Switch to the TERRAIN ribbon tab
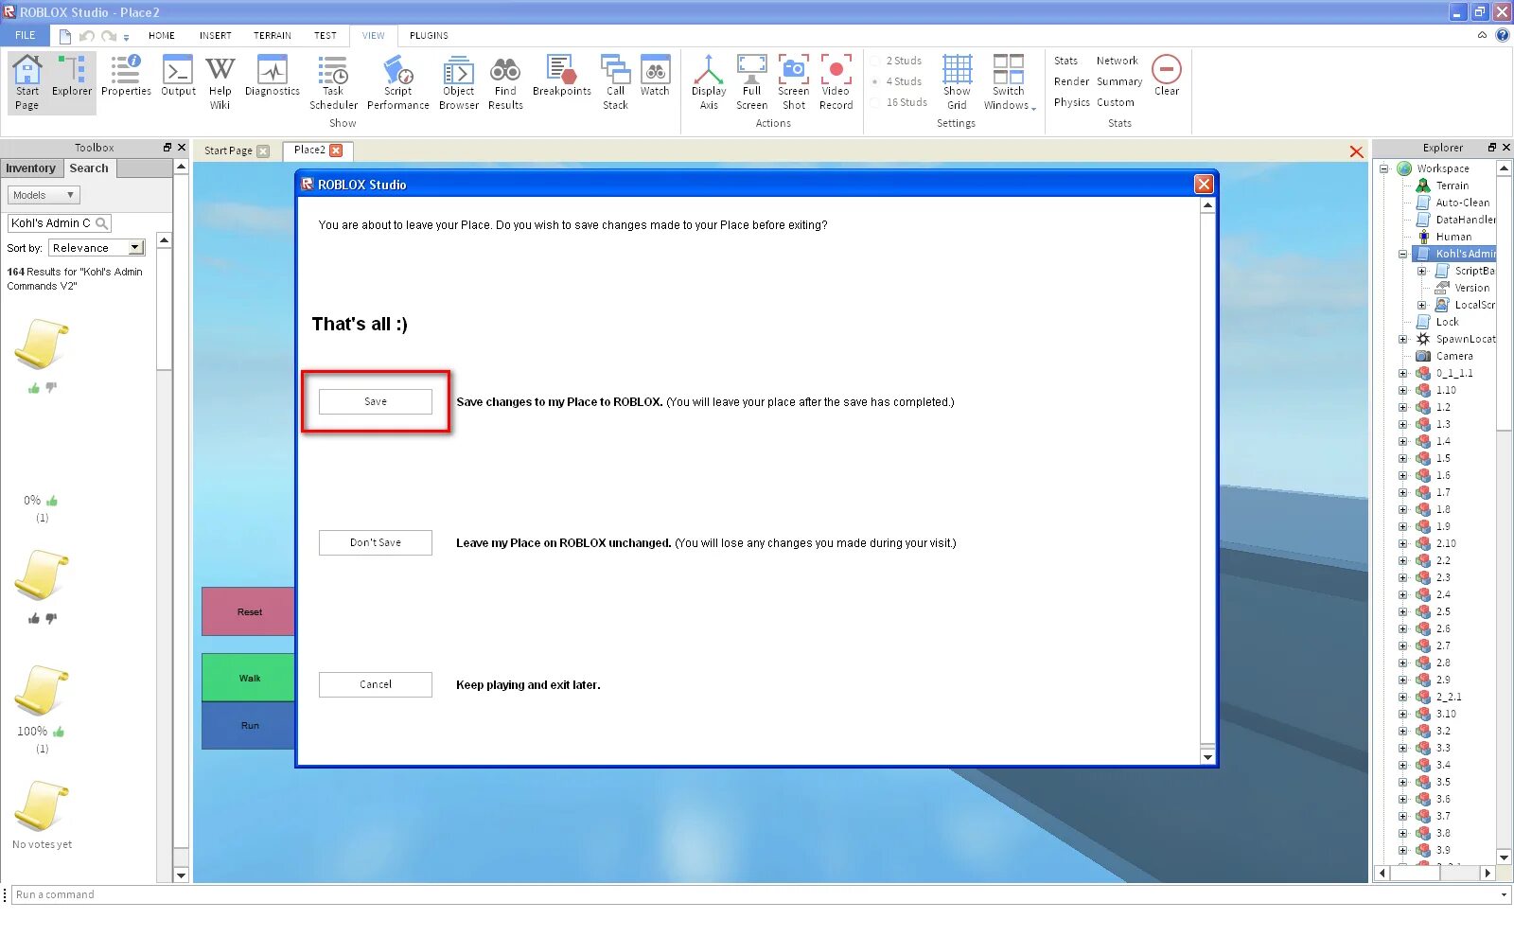Image resolution: width=1514 pixels, height=937 pixels. [273, 35]
